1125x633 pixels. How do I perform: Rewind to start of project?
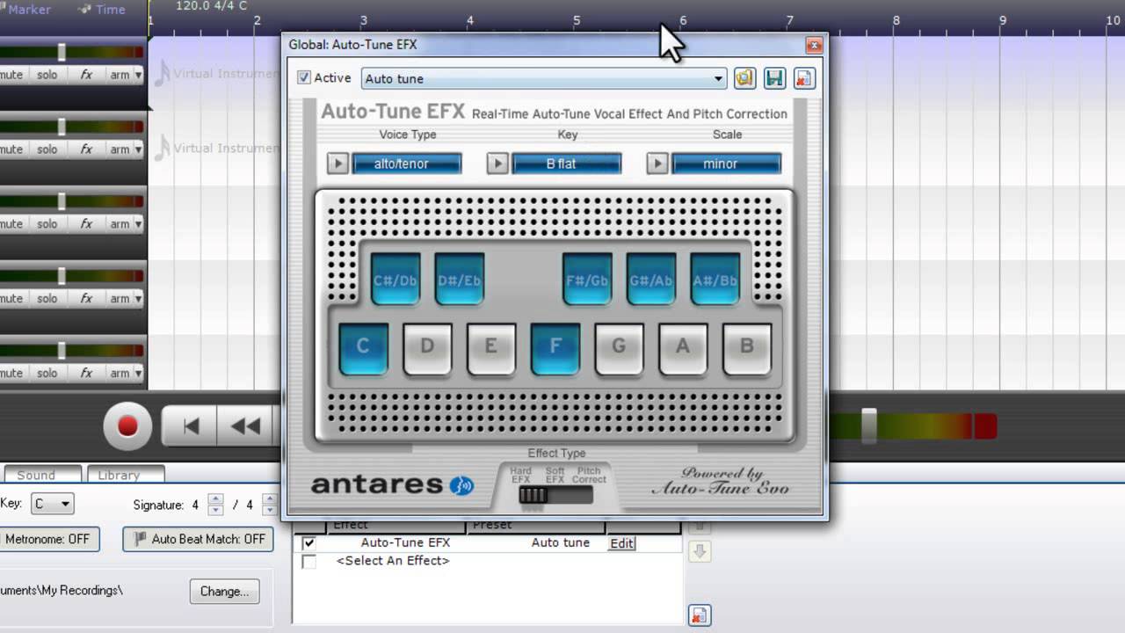[x=191, y=426]
